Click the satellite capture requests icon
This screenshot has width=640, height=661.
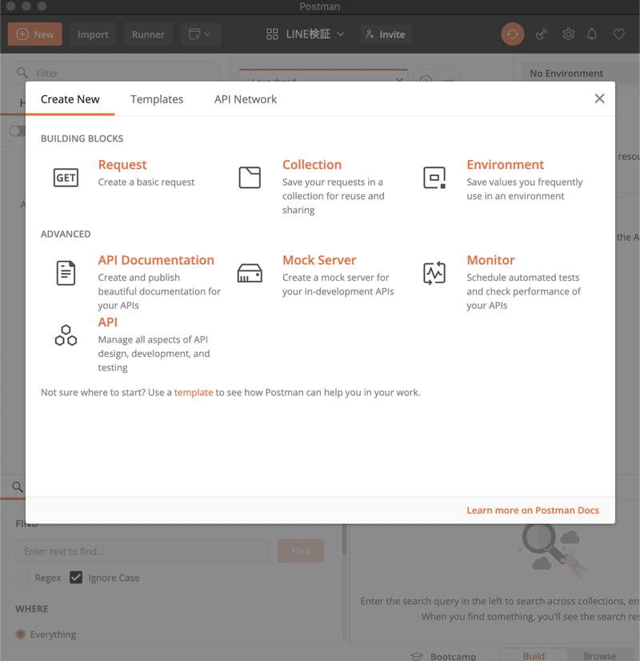coord(542,34)
